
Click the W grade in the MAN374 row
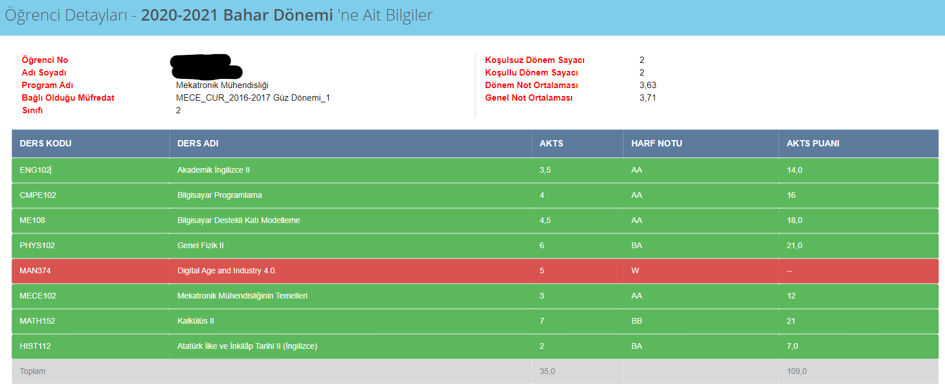point(635,270)
